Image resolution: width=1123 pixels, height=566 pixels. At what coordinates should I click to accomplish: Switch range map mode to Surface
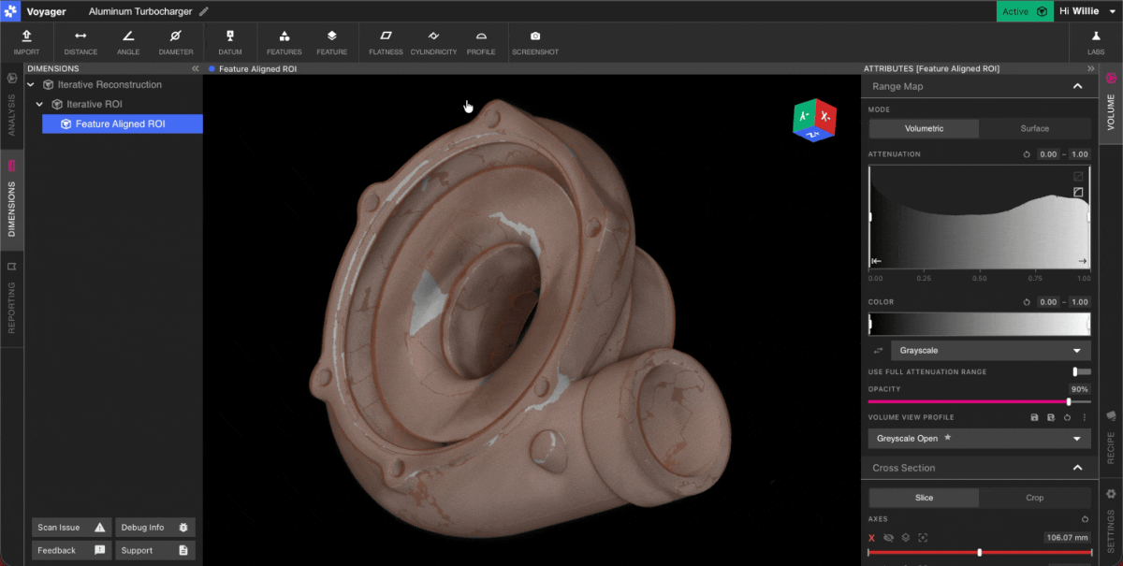click(x=1034, y=128)
